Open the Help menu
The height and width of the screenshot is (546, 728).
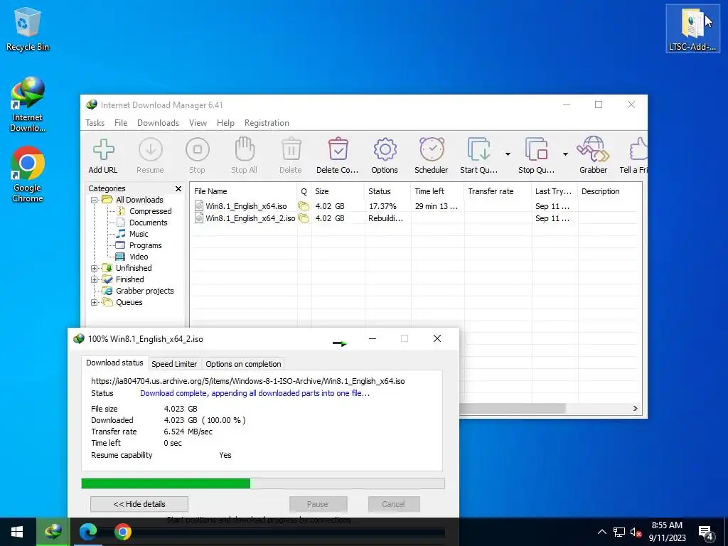[x=225, y=123]
